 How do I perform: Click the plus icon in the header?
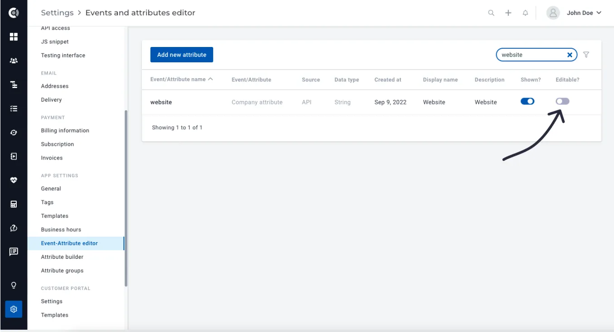click(508, 13)
